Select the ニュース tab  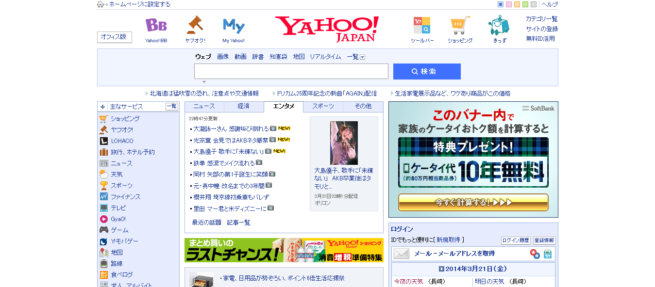(204, 107)
